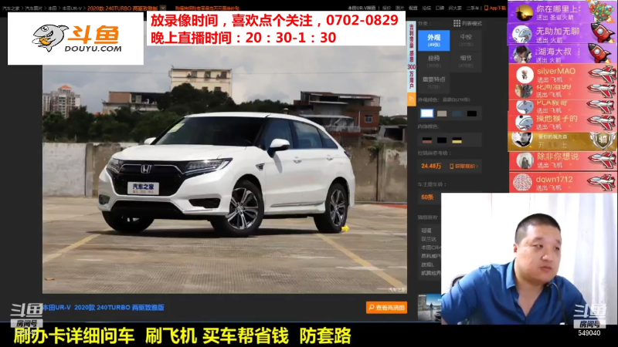
Task: Click the 获取底价 get lowest price link
Action: pos(463,167)
